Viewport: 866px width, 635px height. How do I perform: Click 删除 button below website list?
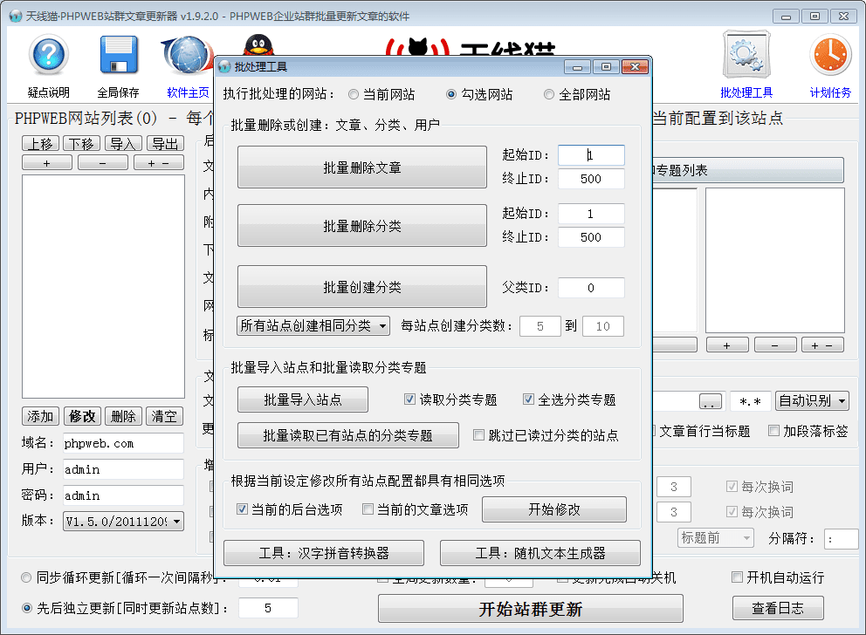coord(123,416)
